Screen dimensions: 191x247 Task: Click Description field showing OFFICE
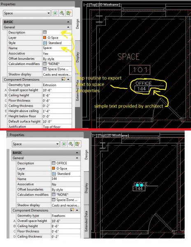point(66,163)
